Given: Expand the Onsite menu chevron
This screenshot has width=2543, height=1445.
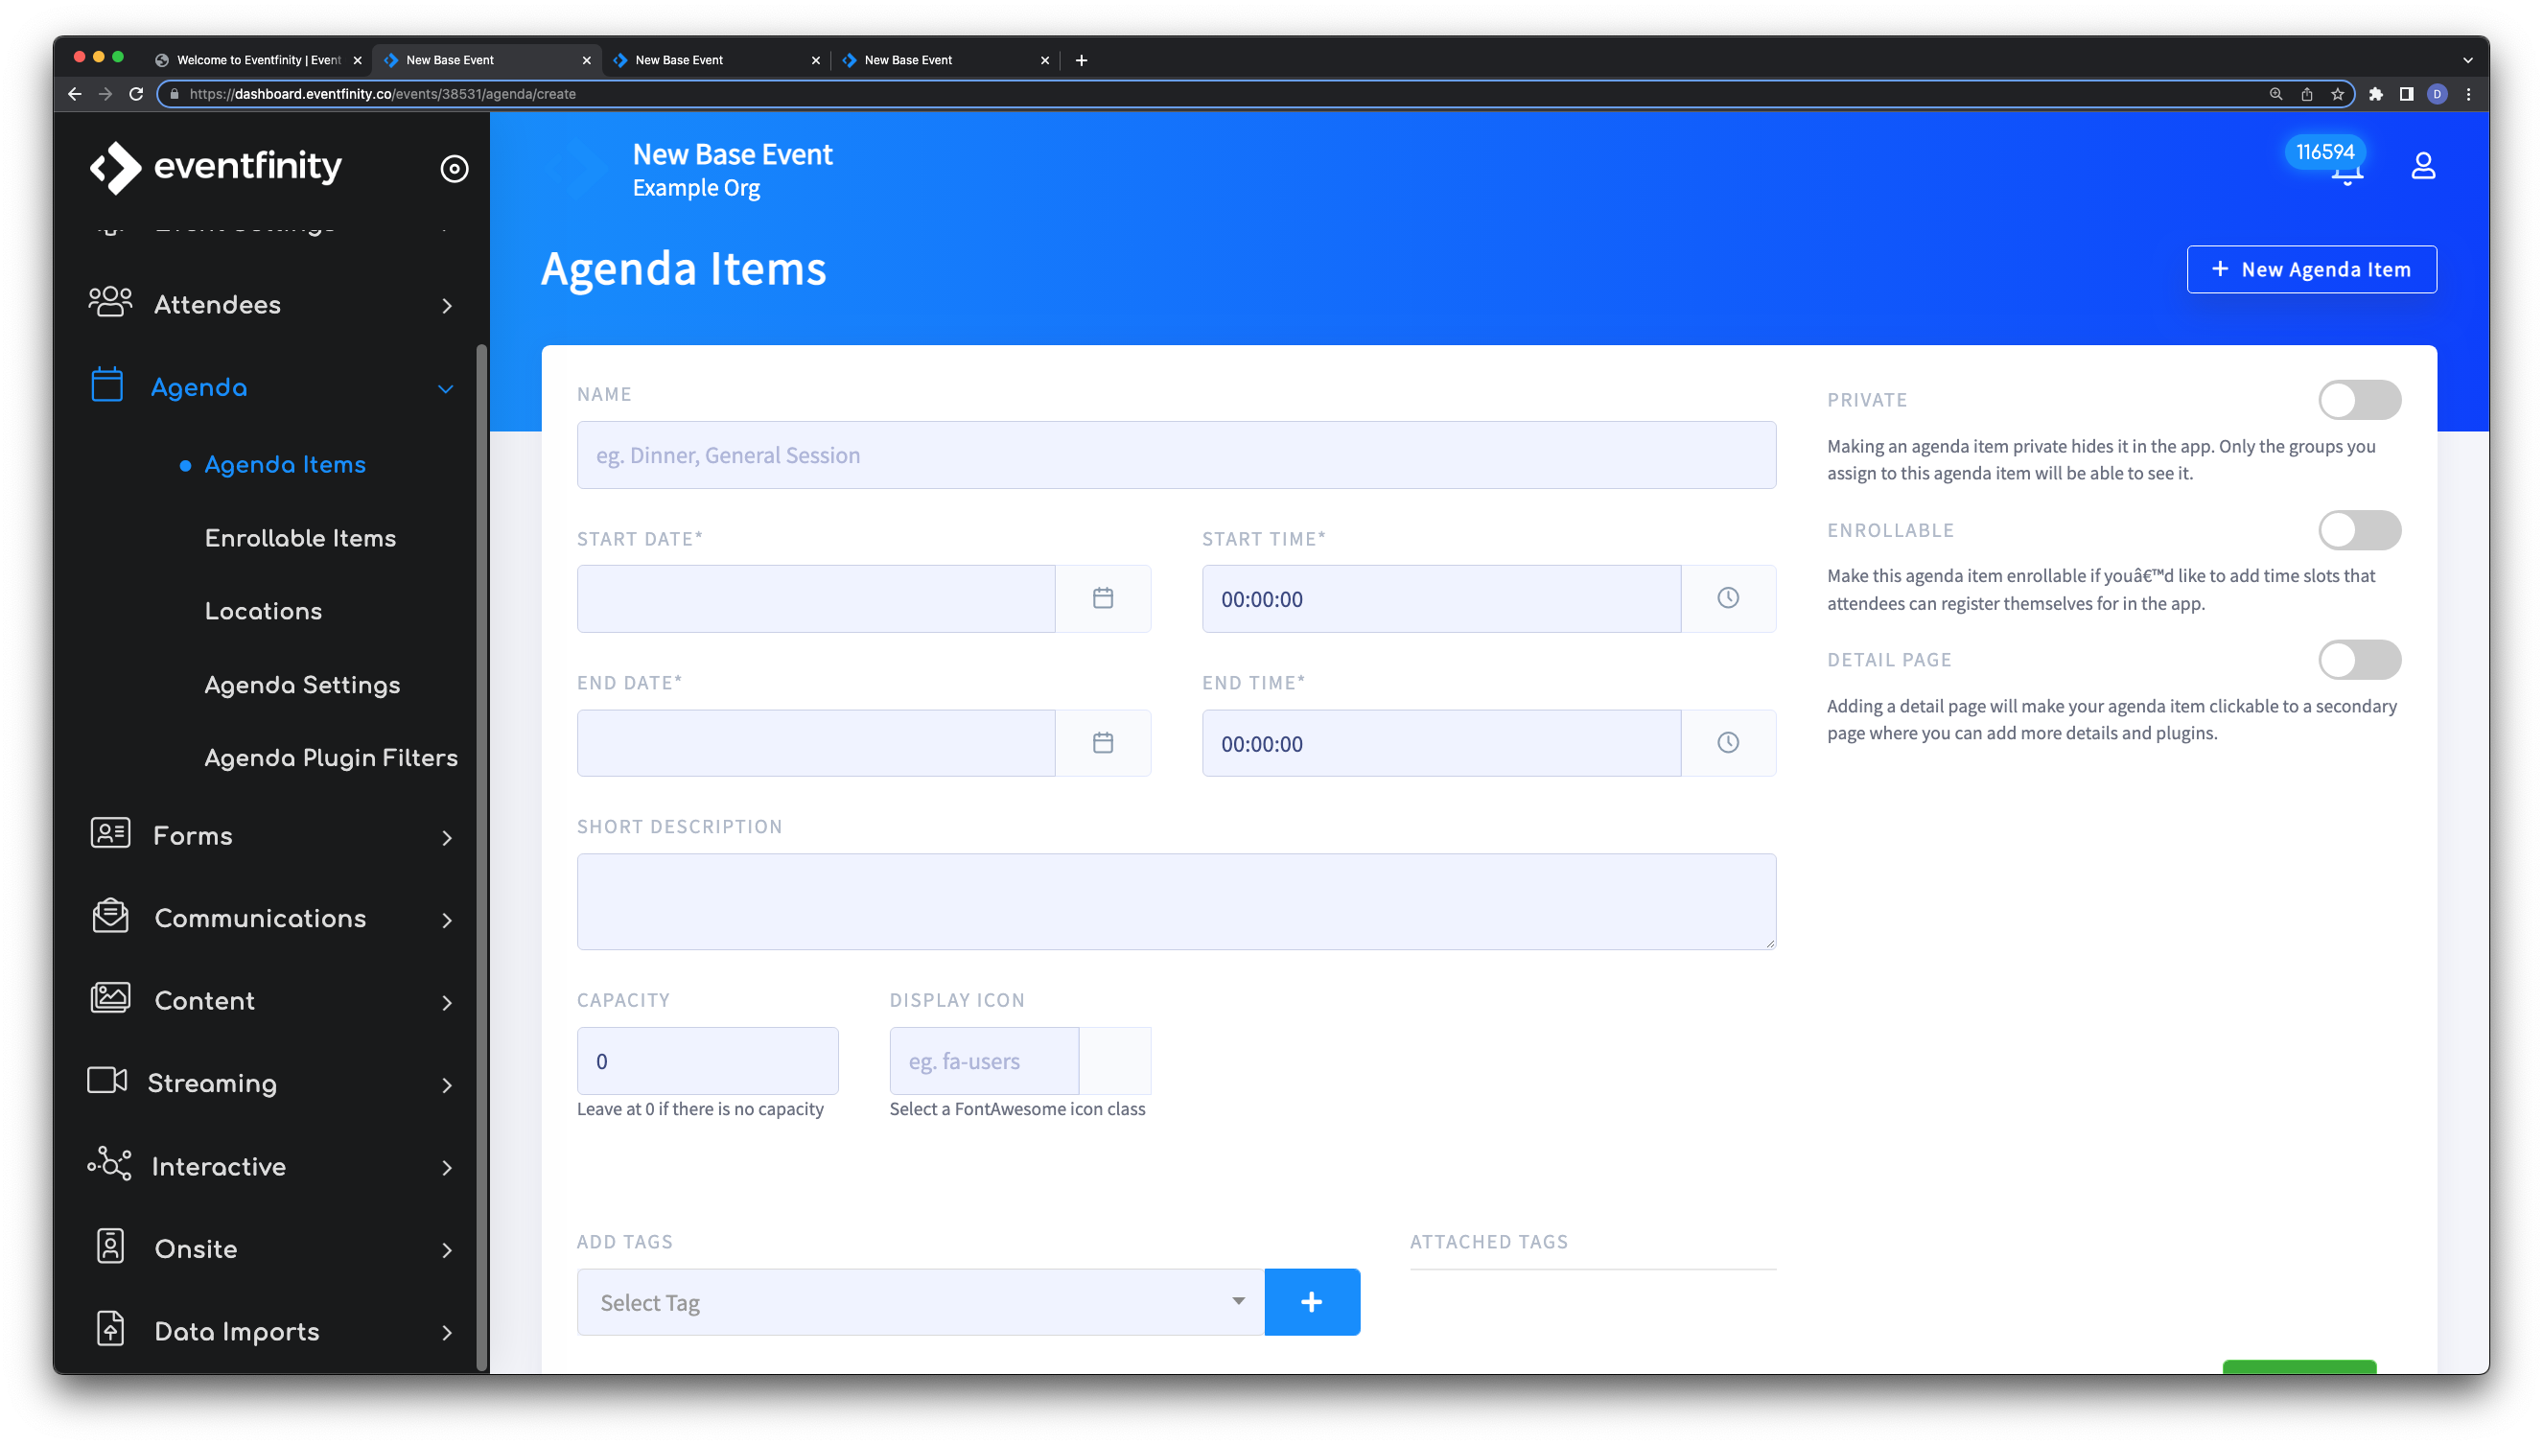Looking at the screenshot, I should [447, 1249].
